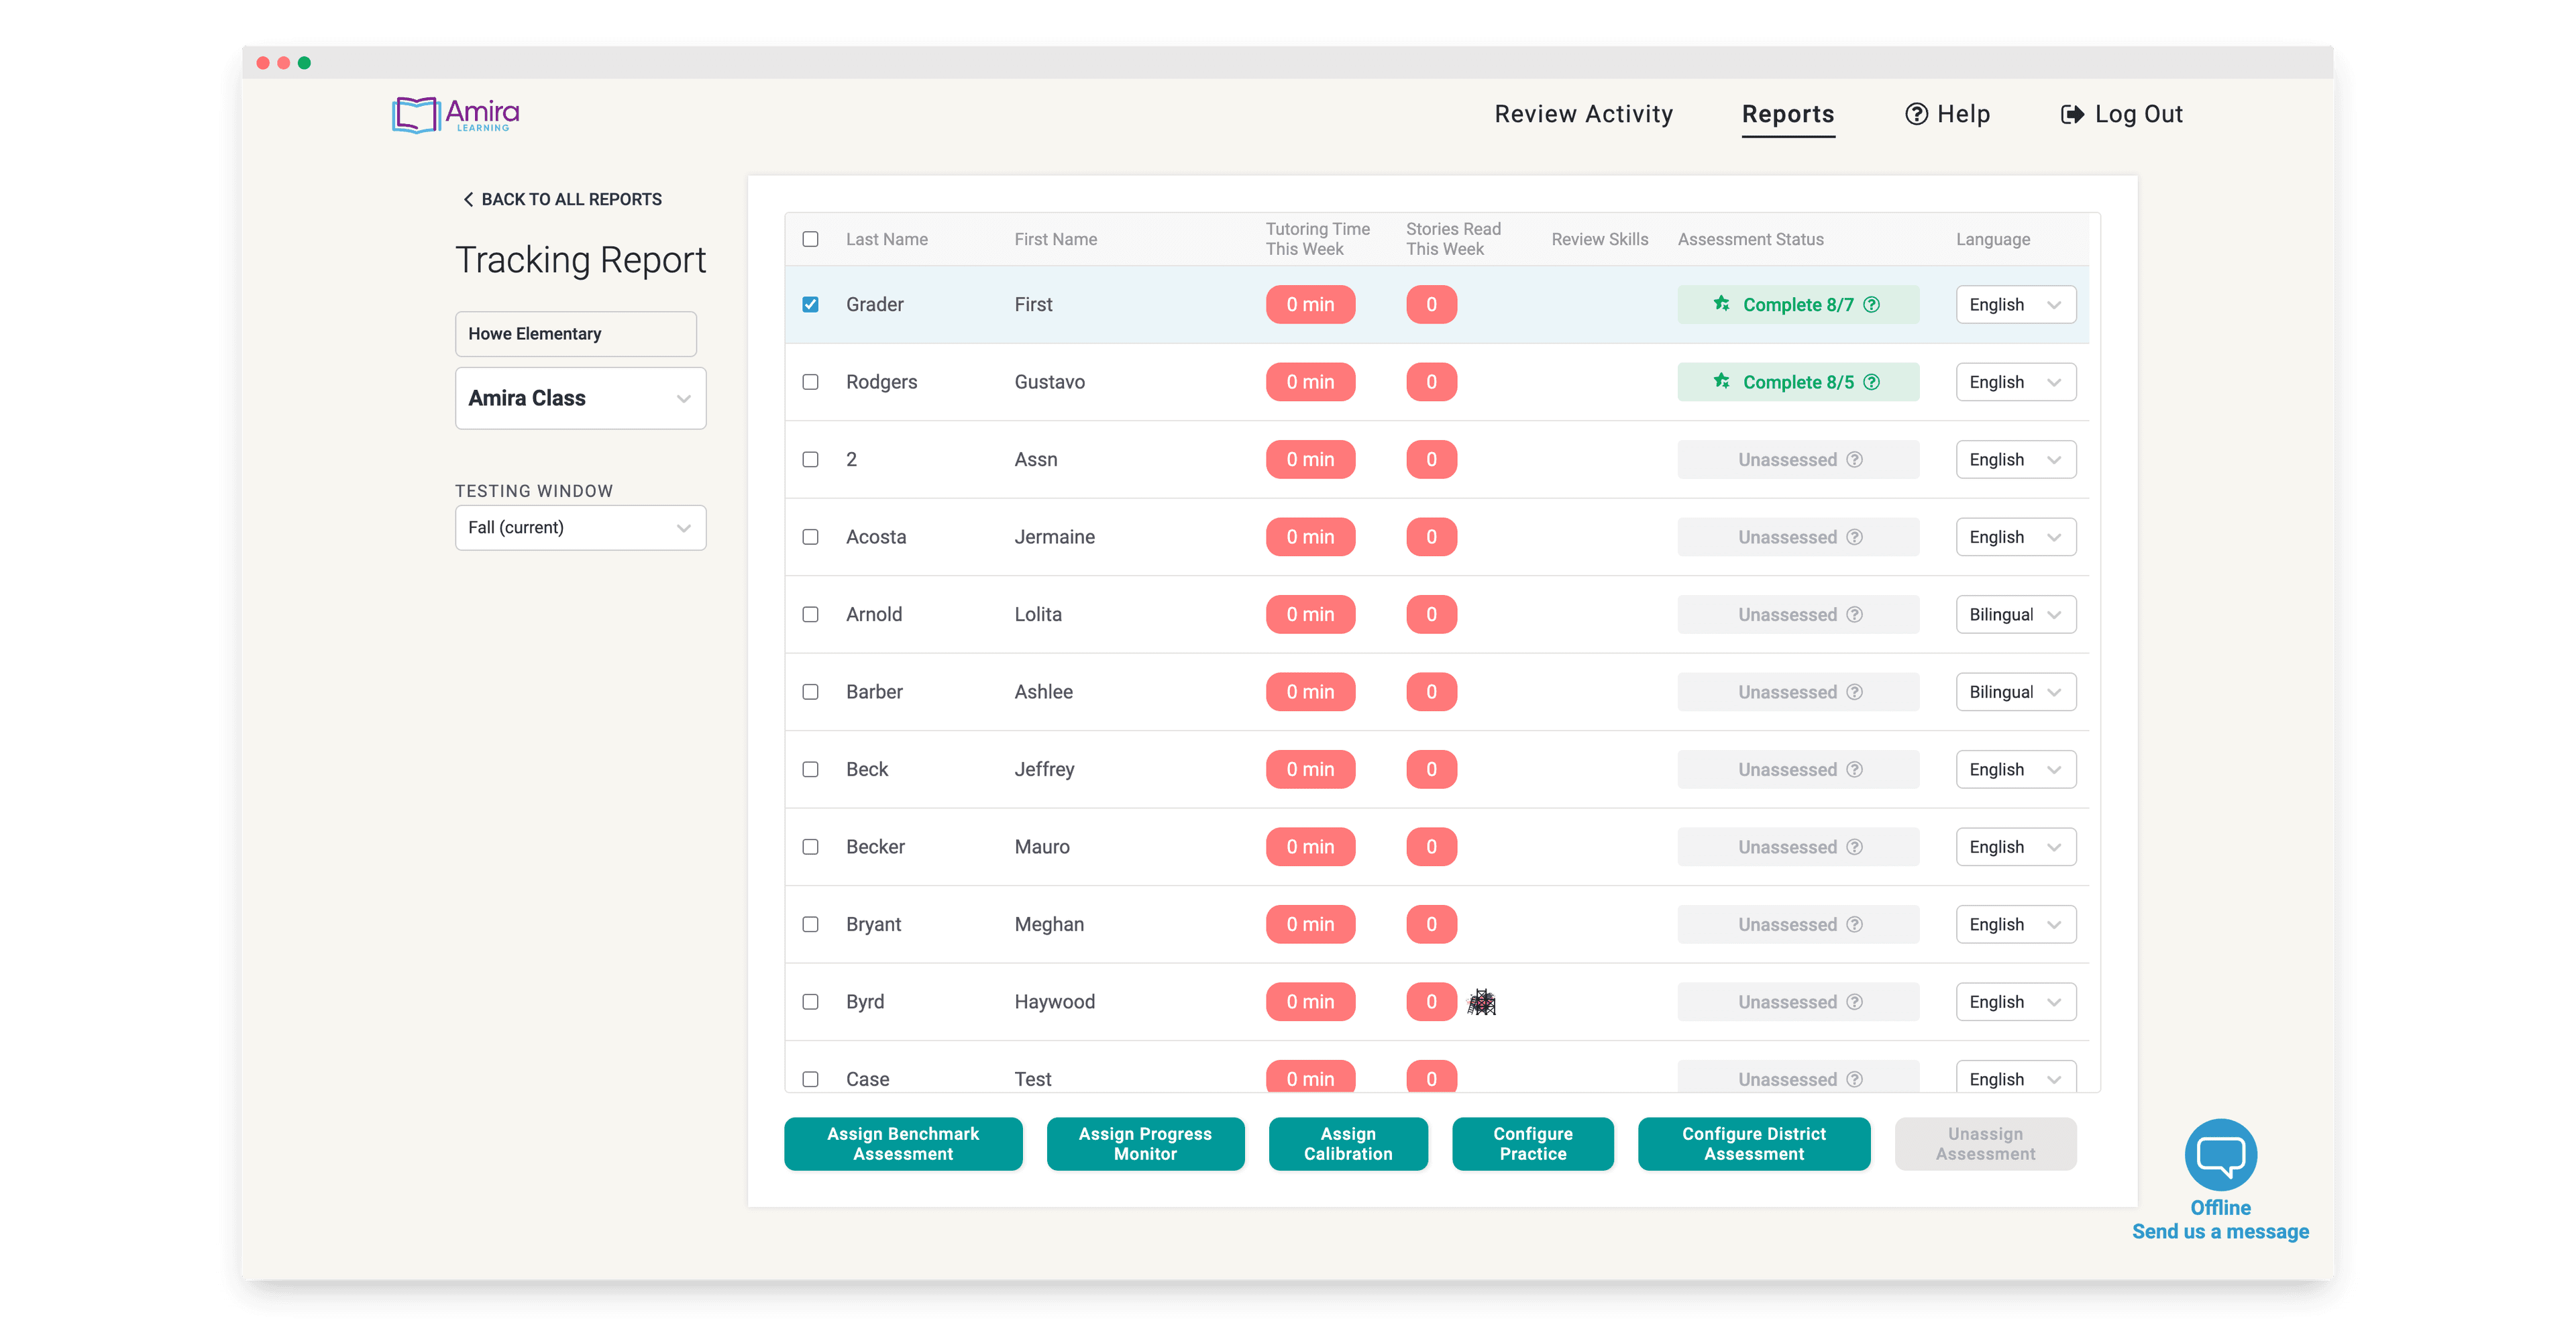Click the Log Out menu item

(2121, 114)
